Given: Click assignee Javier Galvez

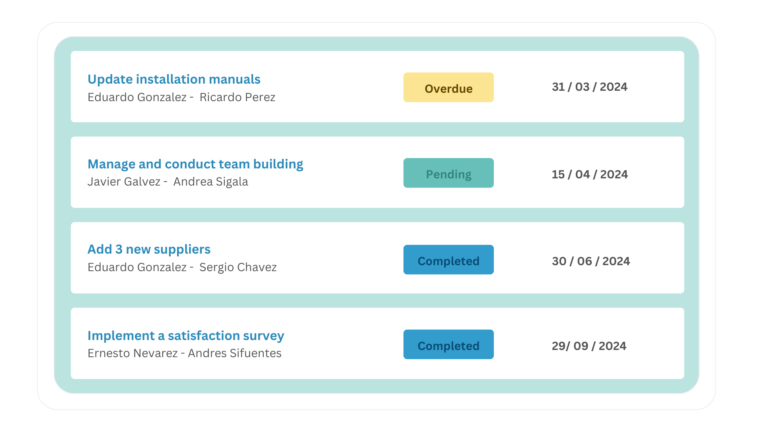Looking at the screenshot, I should (x=124, y=182).
